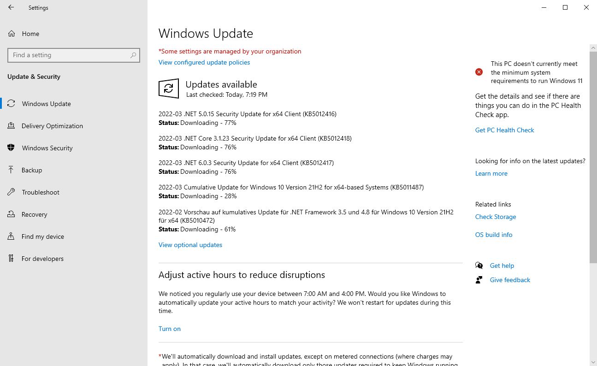The image size is (597, 366).
Task: Open the Backup section
Action: (x=74, y=170)
